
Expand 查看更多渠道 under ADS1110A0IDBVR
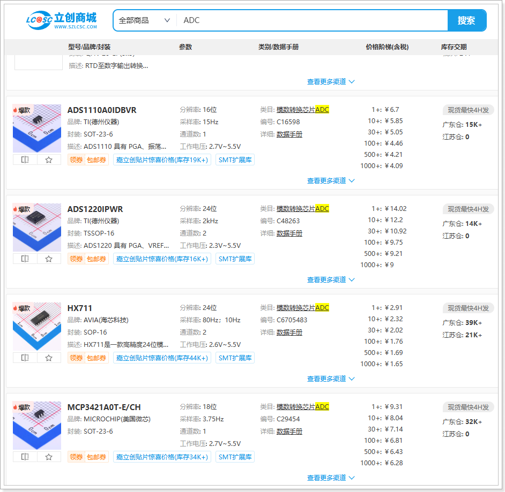pos(331,181)
